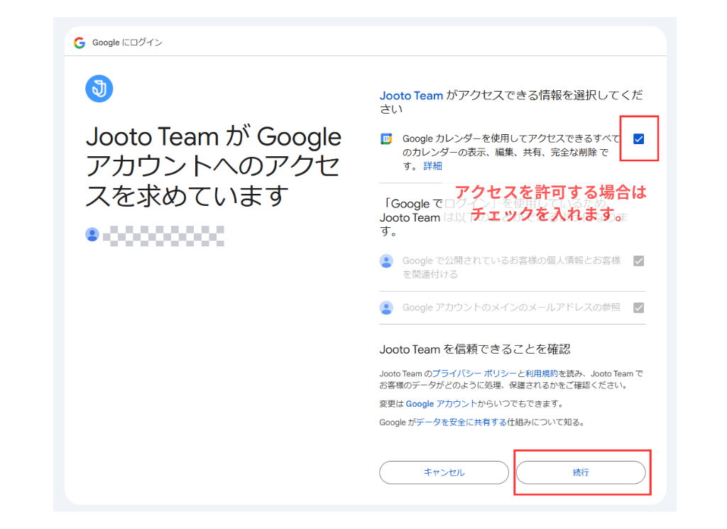The width and height of the screenshot is (727, 529).
Task: Click the Jooto Team blue app icon
Action: 99,88
